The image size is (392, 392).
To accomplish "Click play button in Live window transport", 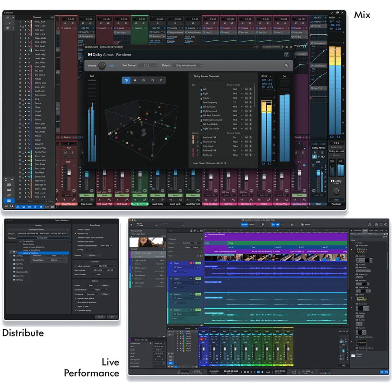I will pos(263,372).
